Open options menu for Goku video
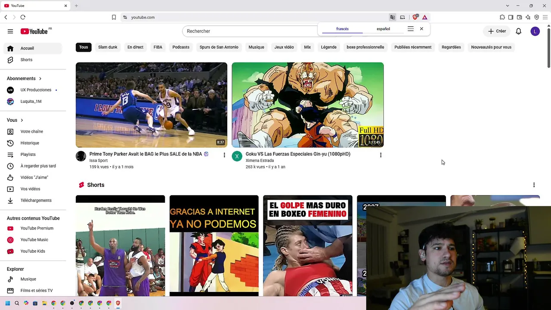 (381, 155)
